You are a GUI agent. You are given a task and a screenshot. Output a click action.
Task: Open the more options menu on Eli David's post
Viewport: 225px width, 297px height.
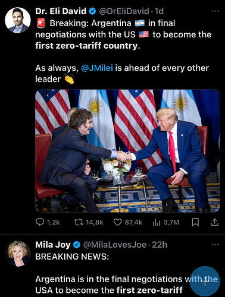coord(215,11)
